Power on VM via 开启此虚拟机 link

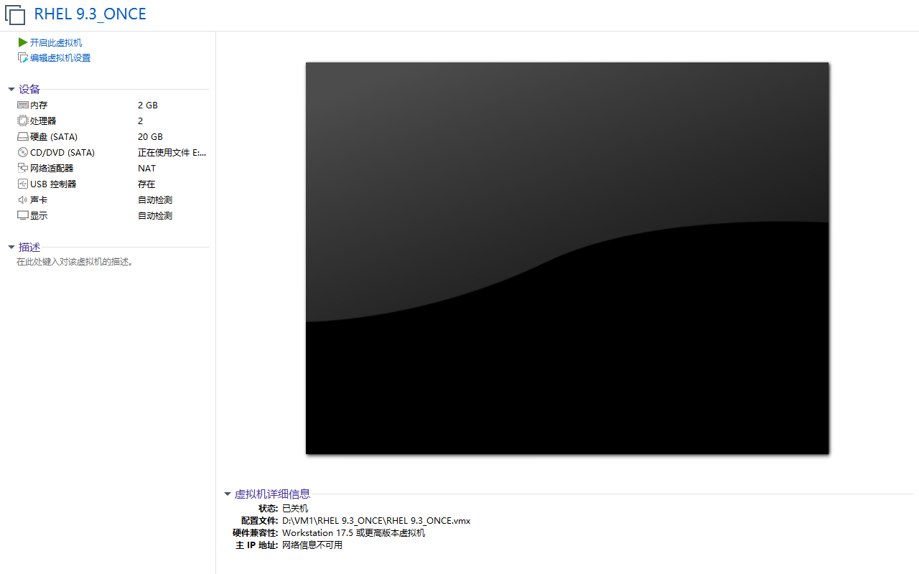click(x=56, y=42)
